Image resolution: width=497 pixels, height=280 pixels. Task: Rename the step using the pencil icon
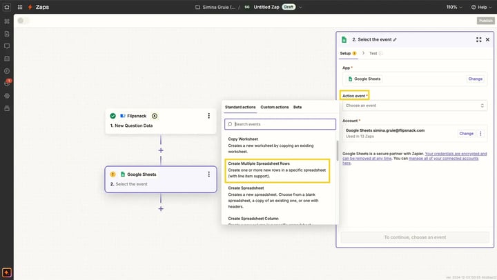(x=395, y=39)
